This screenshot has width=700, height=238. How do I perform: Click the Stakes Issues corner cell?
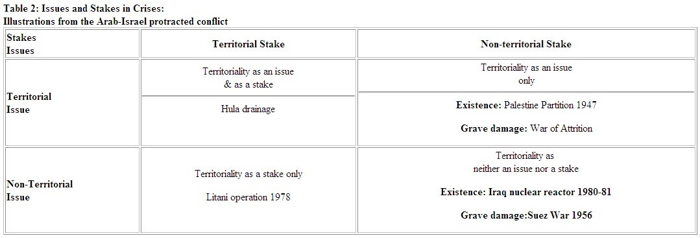point(72,43)
